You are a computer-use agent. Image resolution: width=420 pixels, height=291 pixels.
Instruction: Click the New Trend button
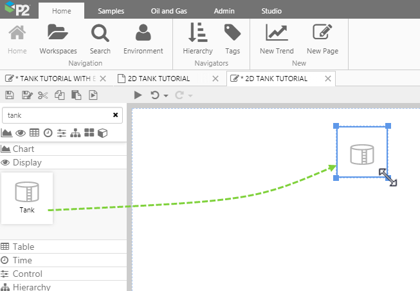[277, 39]
